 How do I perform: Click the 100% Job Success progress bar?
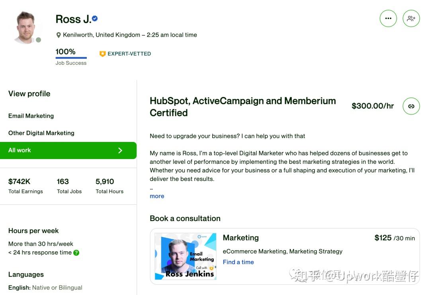71,58
